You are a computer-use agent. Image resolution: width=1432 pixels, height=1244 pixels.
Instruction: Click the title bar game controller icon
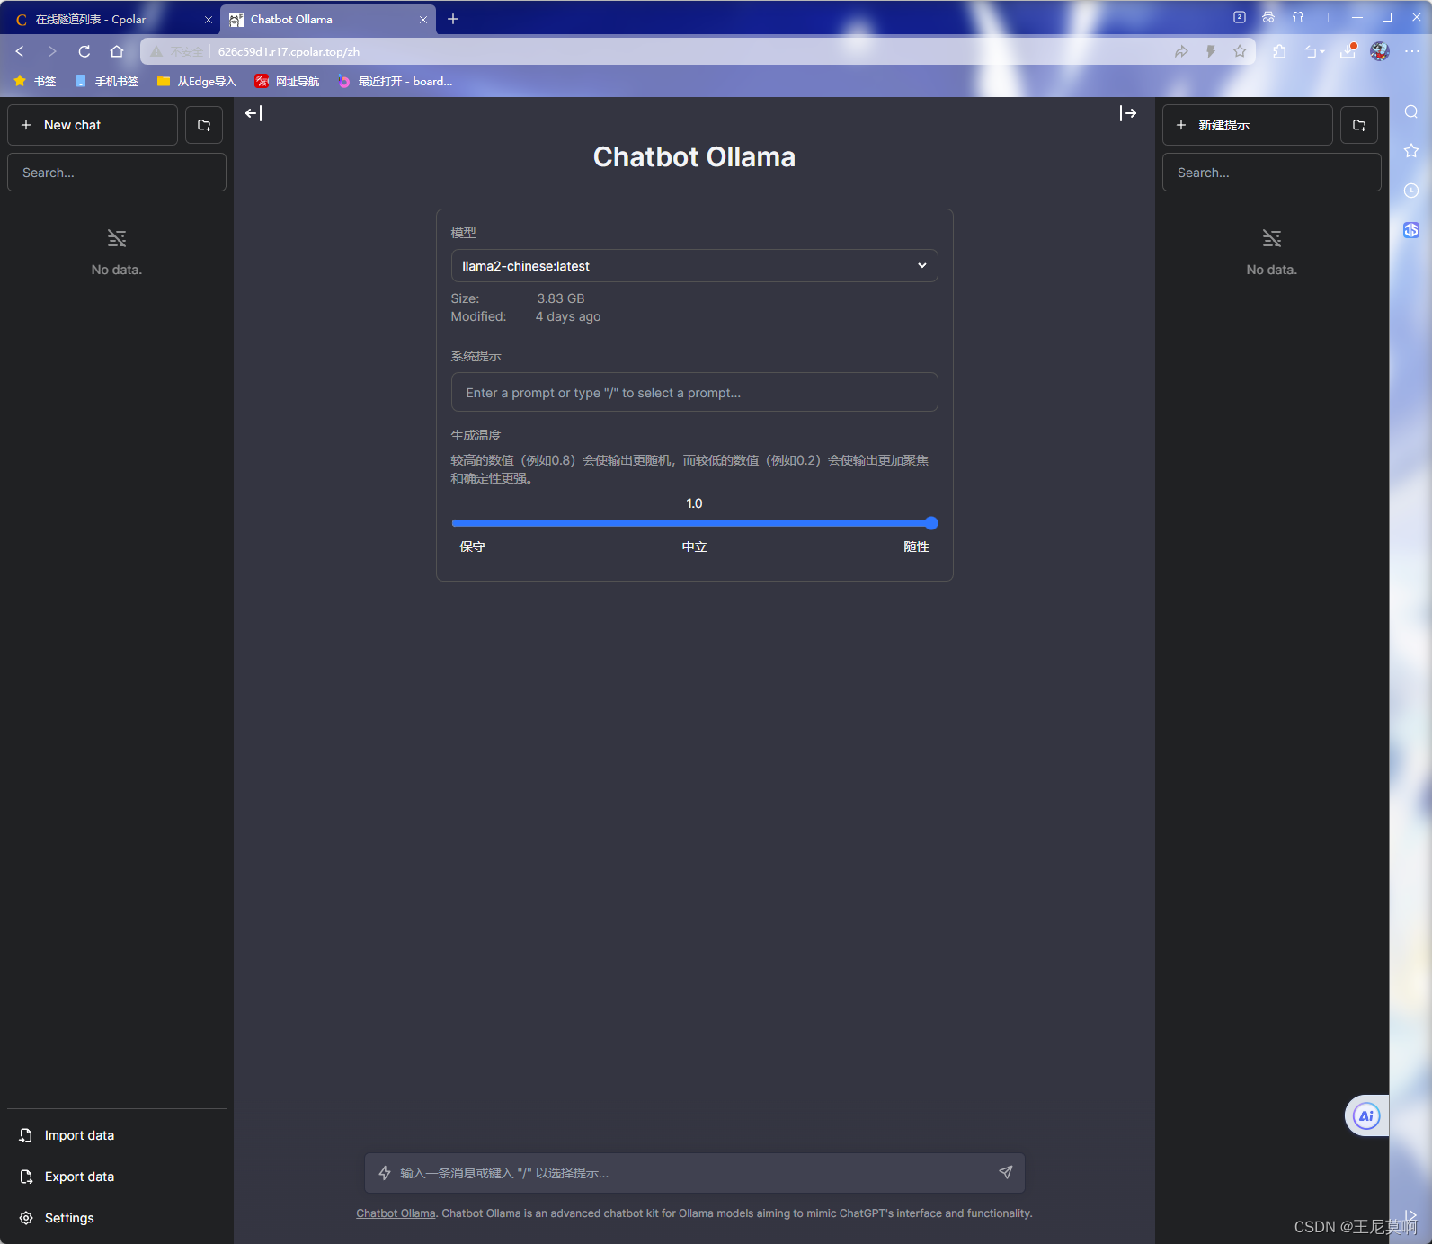point(1268,17)
